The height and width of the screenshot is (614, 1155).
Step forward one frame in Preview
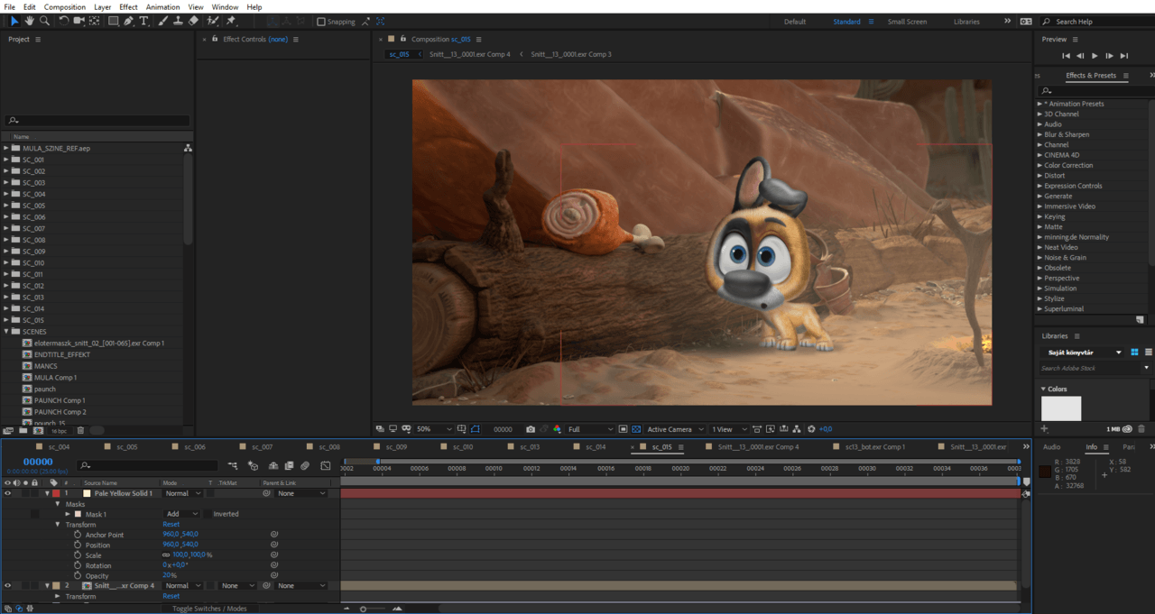[x=1109, y=56]
